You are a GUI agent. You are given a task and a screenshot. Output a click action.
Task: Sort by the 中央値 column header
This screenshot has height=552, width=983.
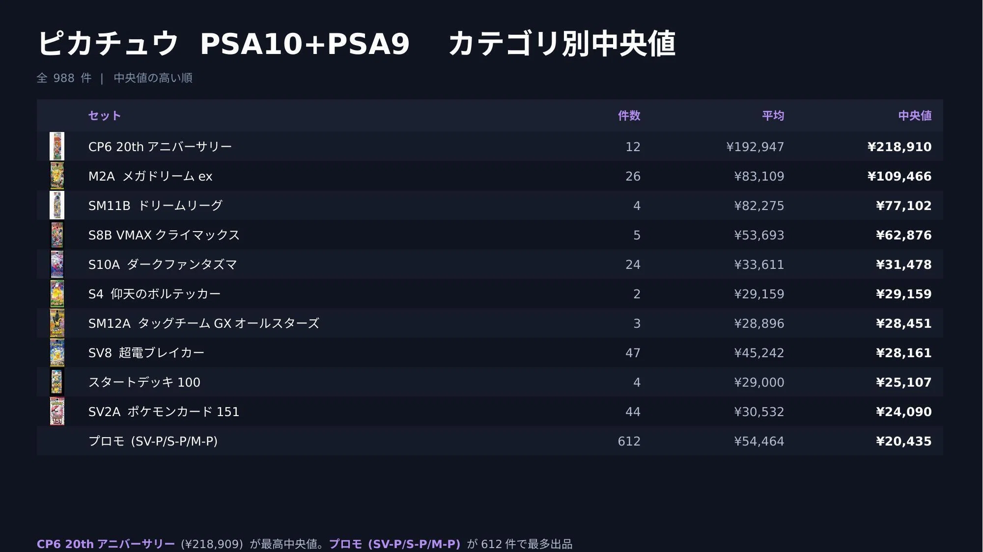(915, 116)
